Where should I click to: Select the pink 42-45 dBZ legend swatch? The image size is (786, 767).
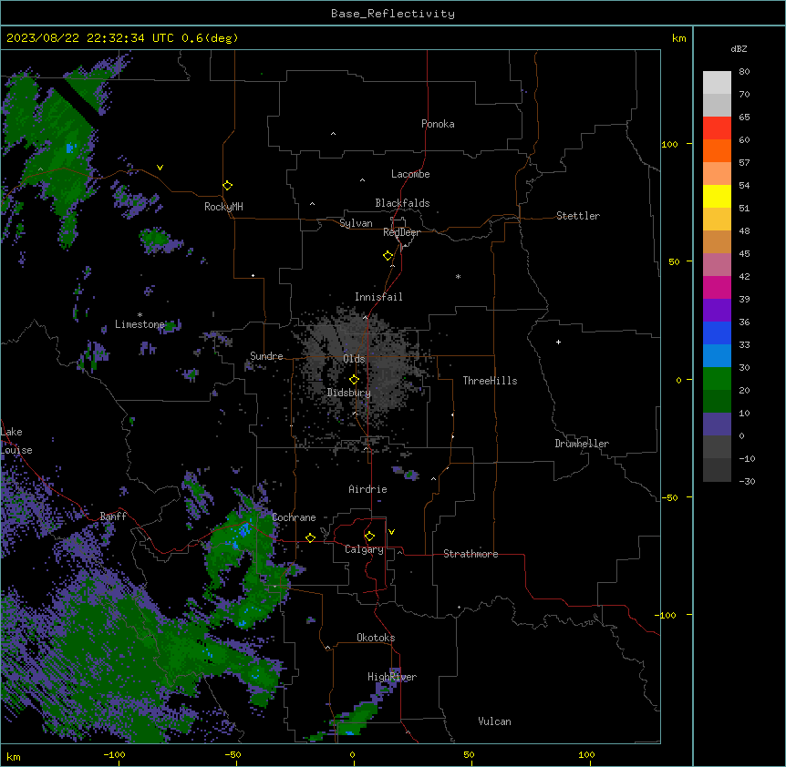pos(717,265)
